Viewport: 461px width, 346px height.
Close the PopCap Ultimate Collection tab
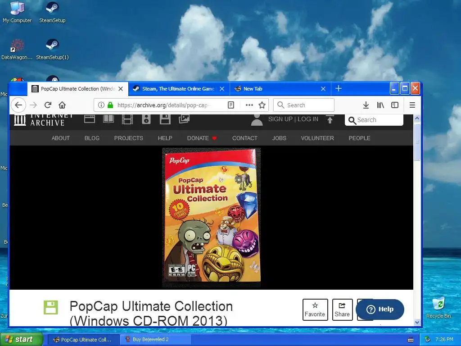click(121, 89)
